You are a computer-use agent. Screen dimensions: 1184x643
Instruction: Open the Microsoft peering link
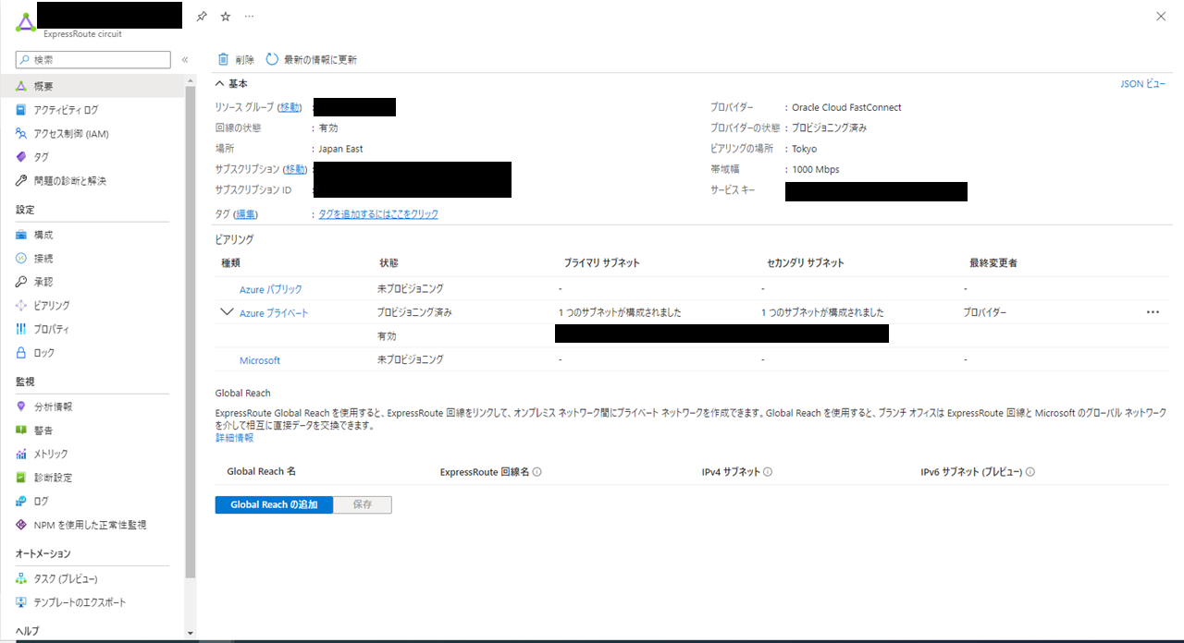pyautogui.click(x=260, y=360)
